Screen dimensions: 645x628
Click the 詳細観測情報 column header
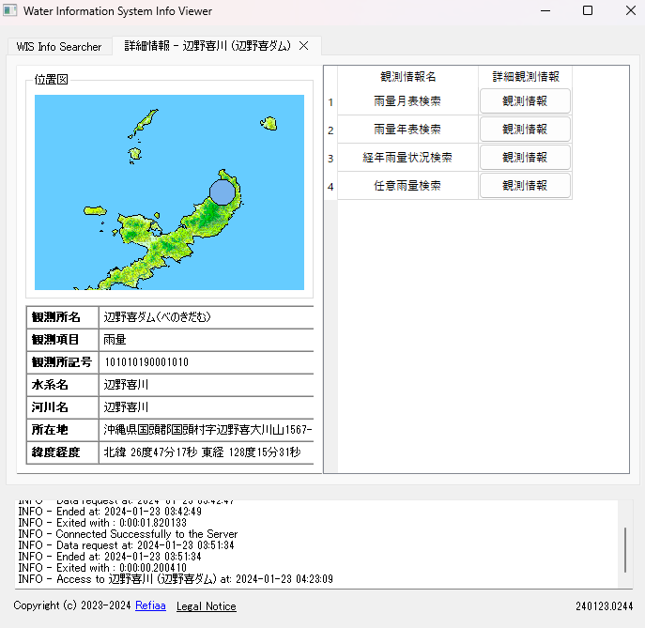(526, 76)
